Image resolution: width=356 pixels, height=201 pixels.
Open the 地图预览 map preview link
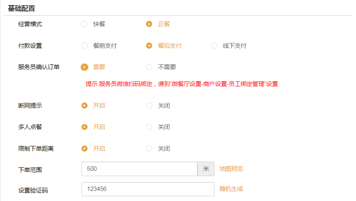point(231,169)
